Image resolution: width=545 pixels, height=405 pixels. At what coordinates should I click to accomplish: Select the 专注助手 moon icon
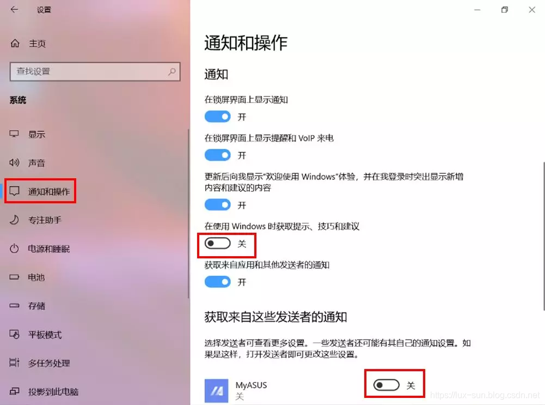click(x=14, y=220)
